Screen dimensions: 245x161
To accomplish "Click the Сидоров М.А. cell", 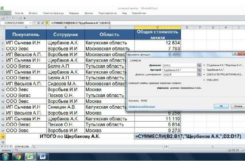I will 66,84.
